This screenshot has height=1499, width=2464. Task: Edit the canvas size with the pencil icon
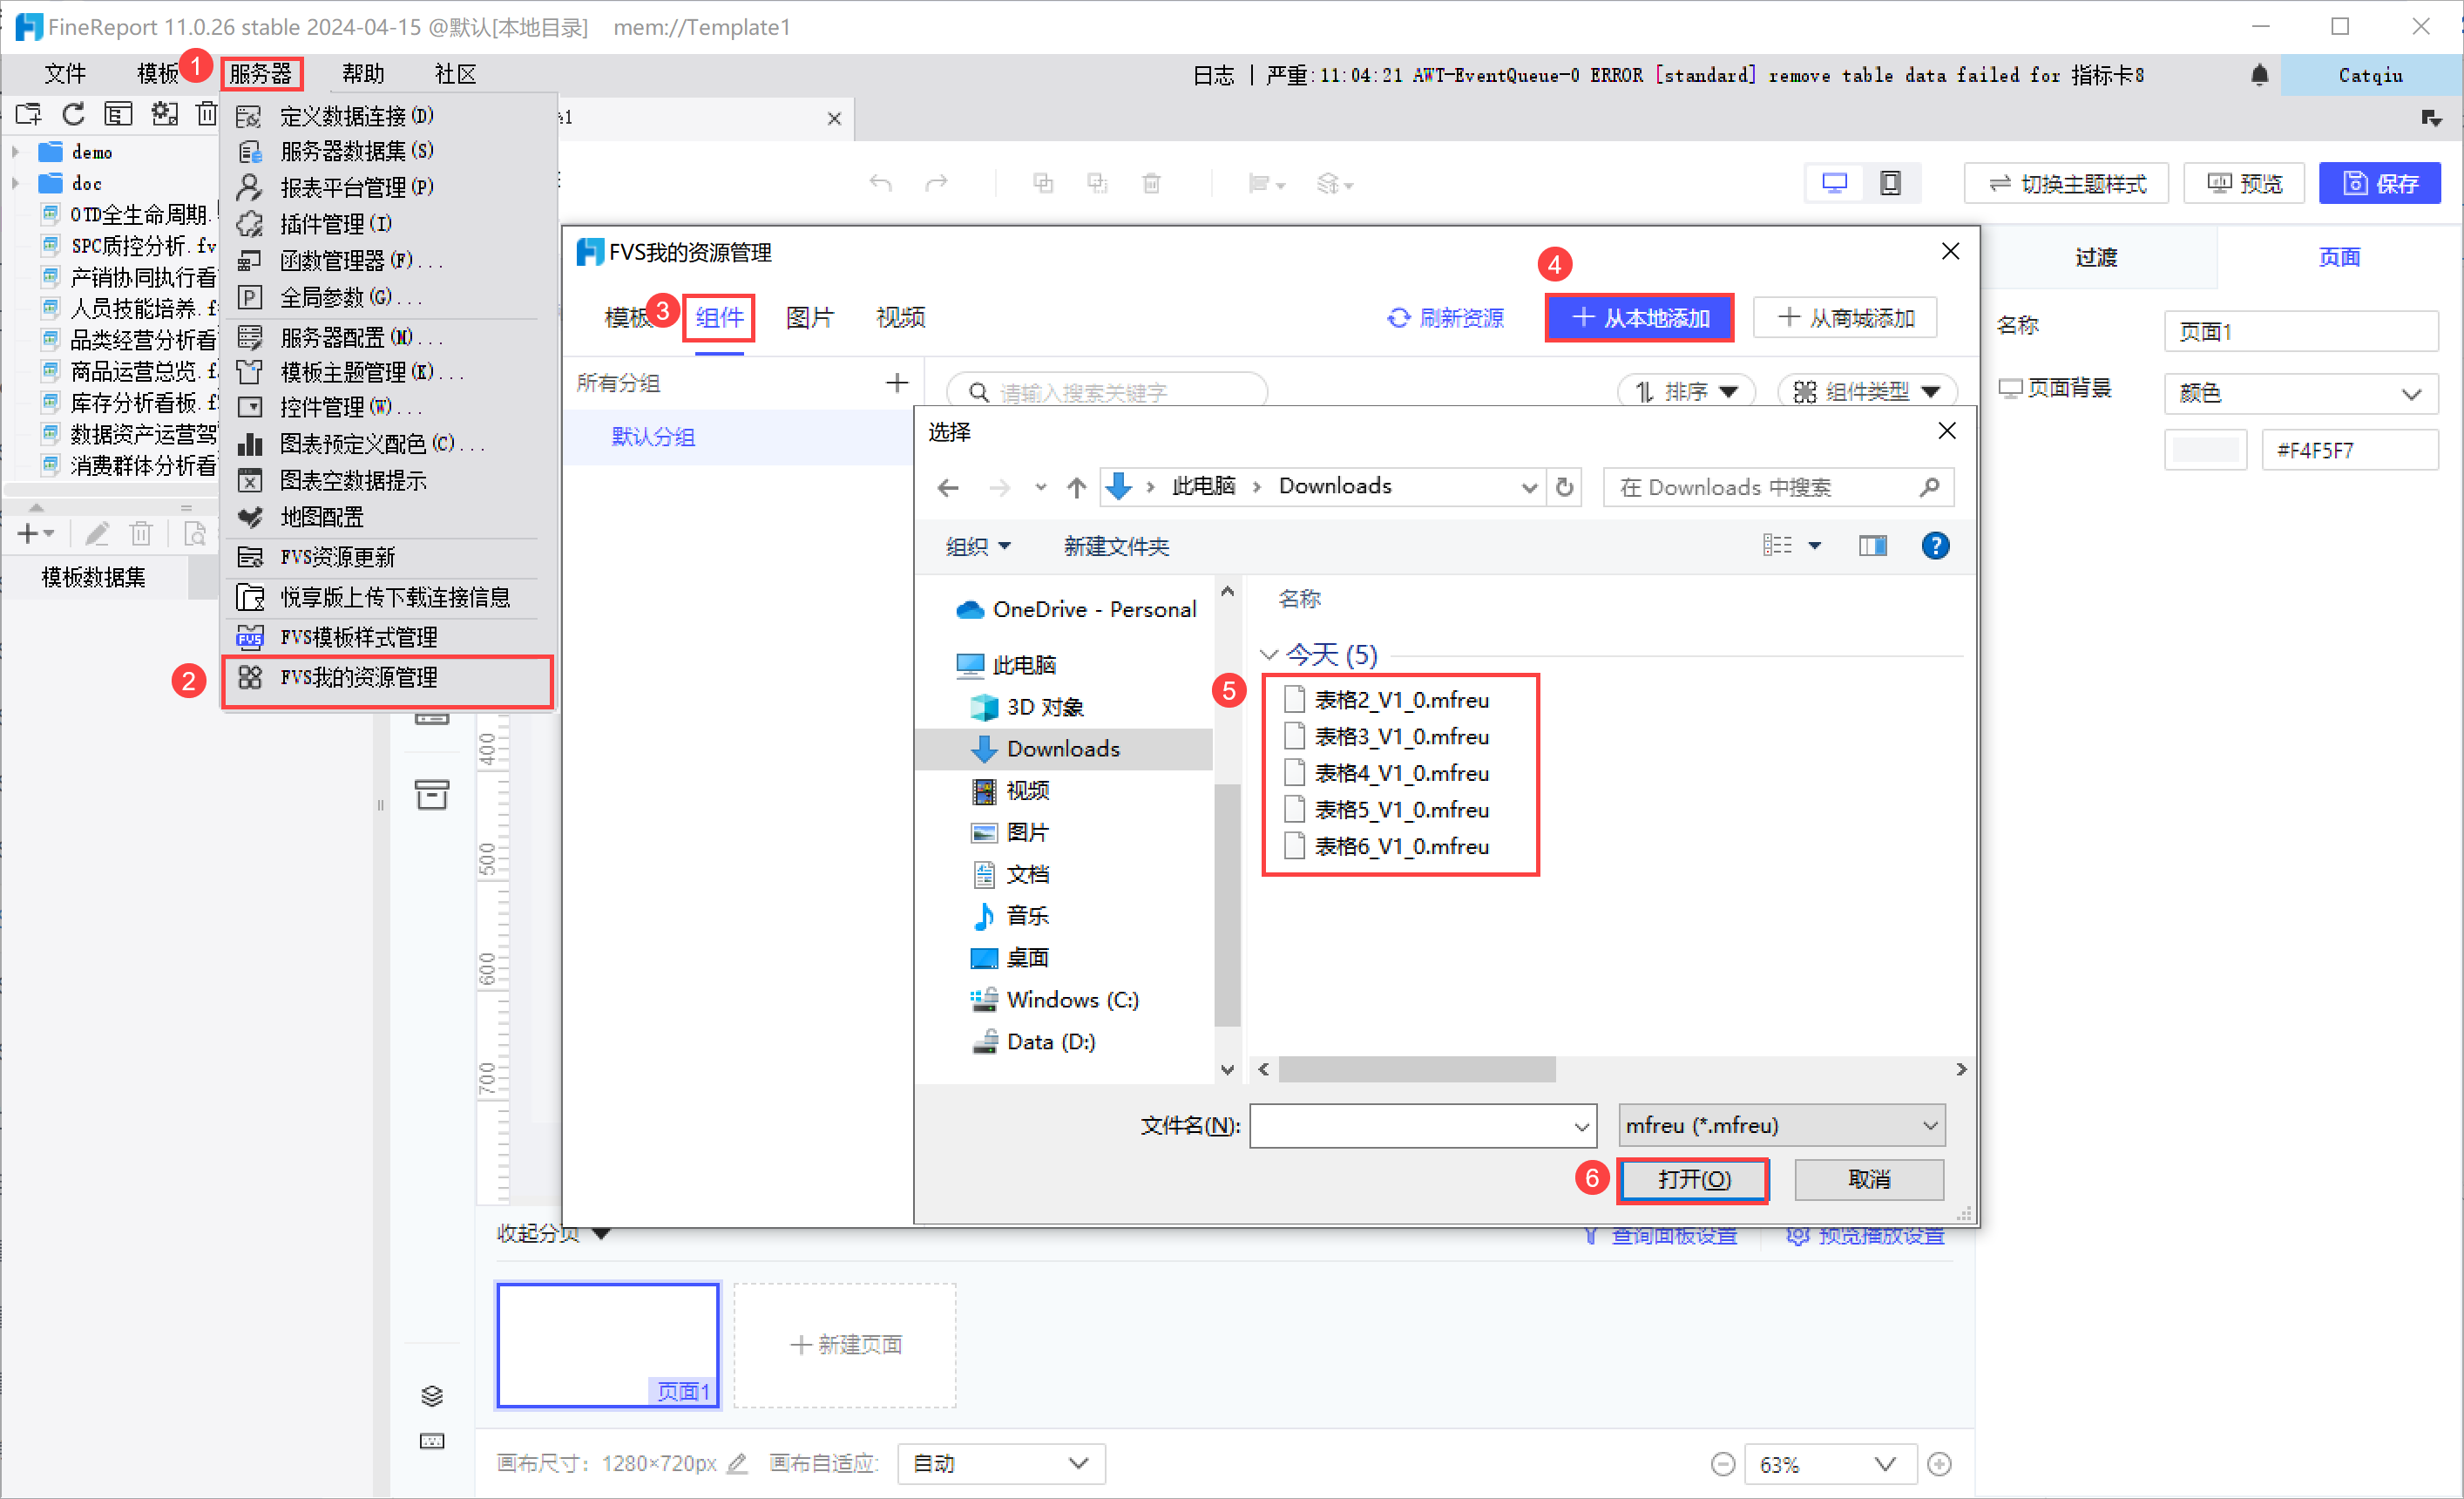(737, 1464)
